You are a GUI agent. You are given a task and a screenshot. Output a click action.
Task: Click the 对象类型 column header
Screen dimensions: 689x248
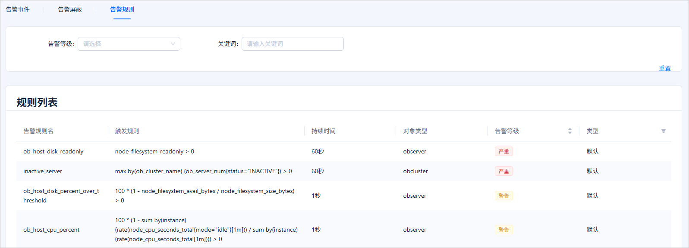(415, 131)
